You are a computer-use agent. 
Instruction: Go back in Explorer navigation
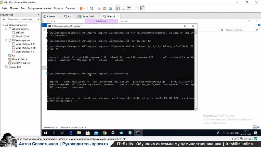45,30
